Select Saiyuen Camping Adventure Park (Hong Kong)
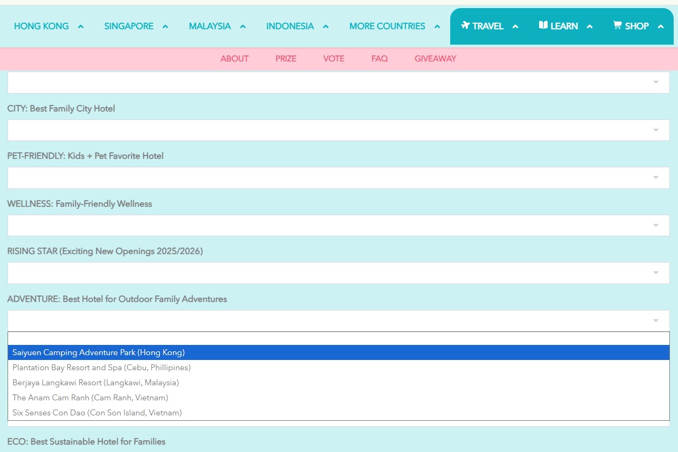Image resolution: width=678 pixels, height=452 pixels. coord(338,352)
